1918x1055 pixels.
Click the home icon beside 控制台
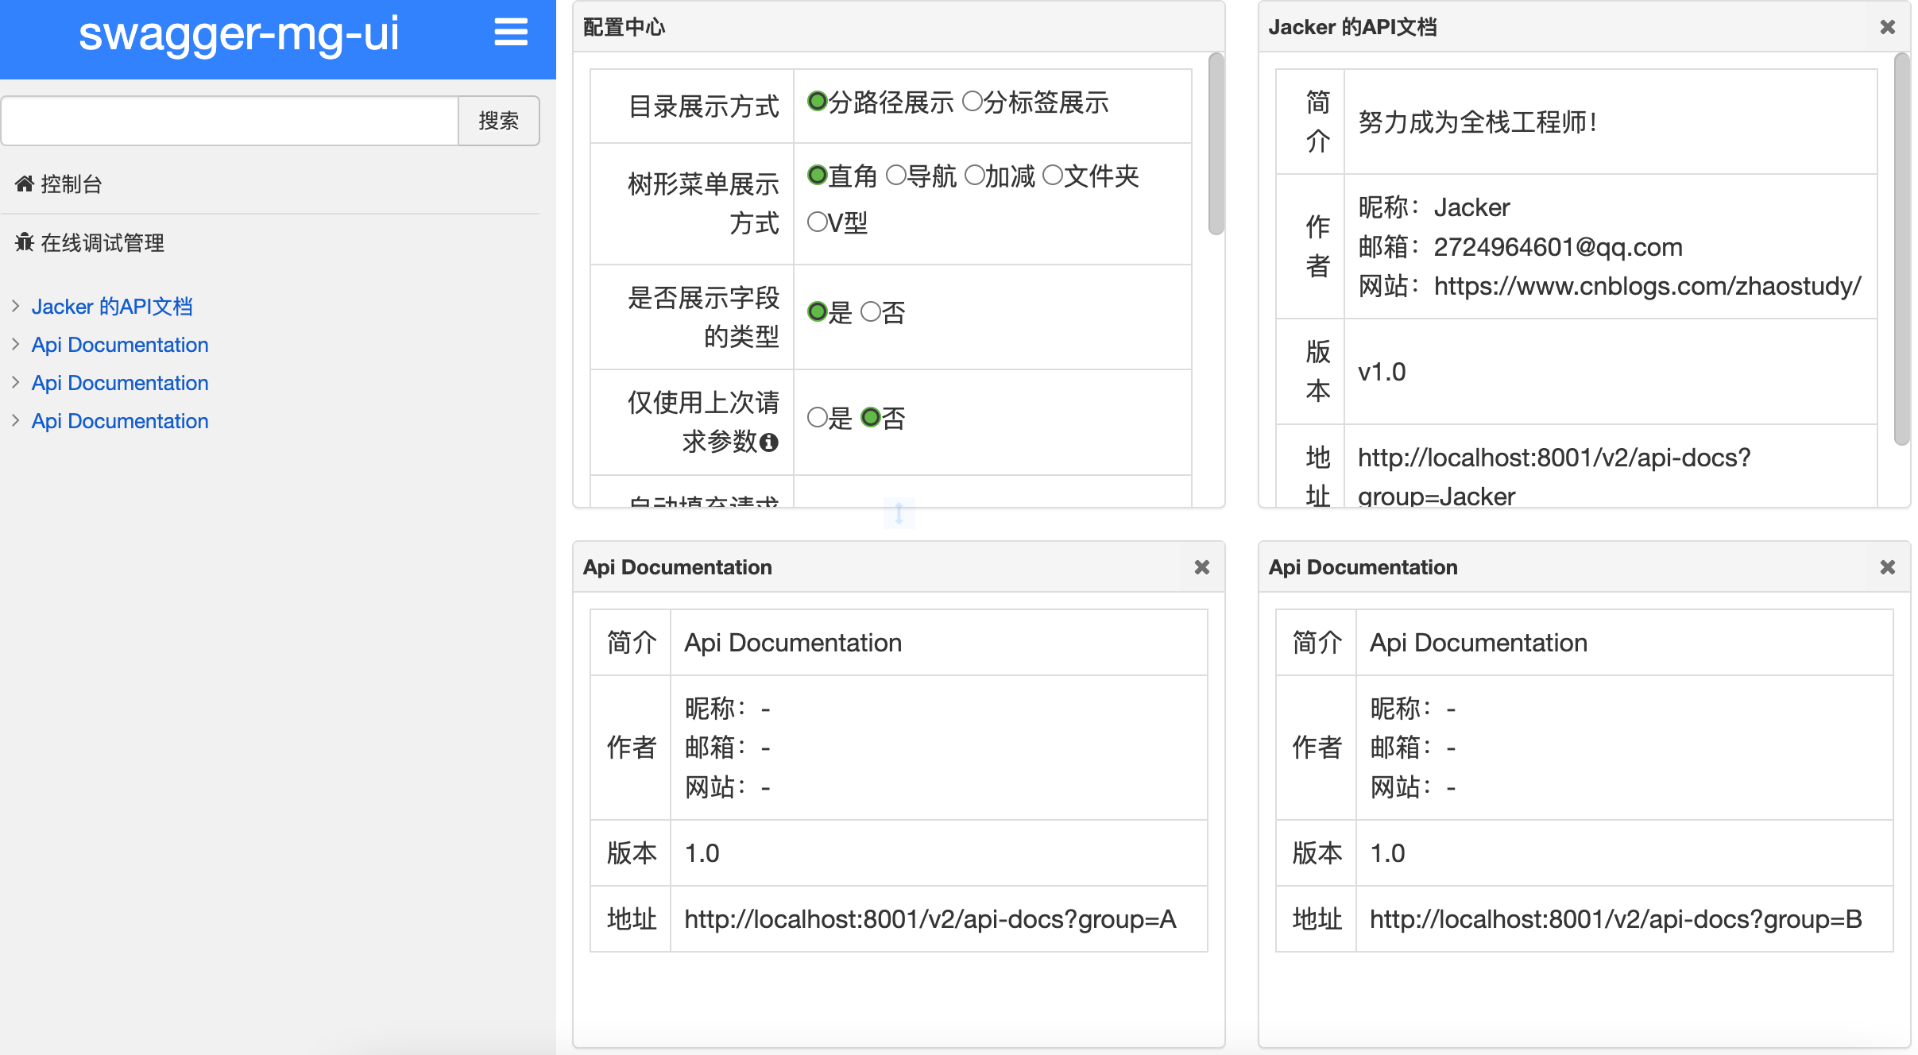(x=24, y=184)
